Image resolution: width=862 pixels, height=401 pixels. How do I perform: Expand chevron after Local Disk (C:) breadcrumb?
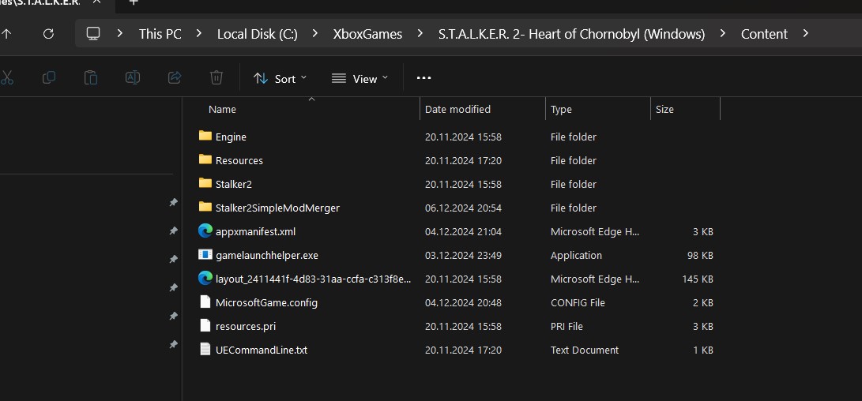click(x=315, y=33)
